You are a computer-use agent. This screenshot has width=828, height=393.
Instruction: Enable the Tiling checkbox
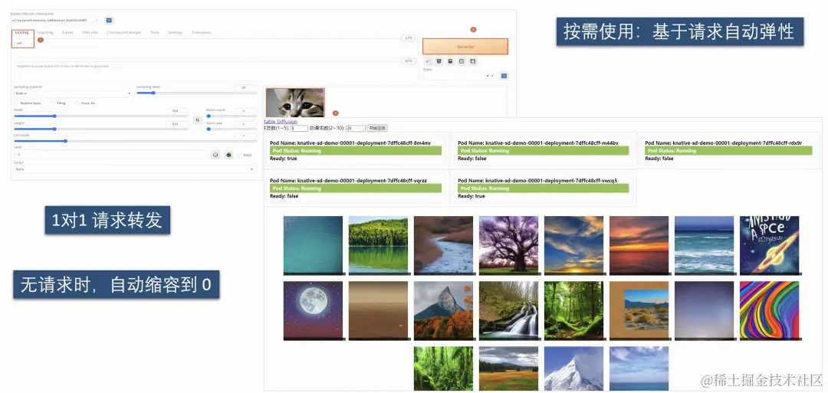tap(52, 103)
